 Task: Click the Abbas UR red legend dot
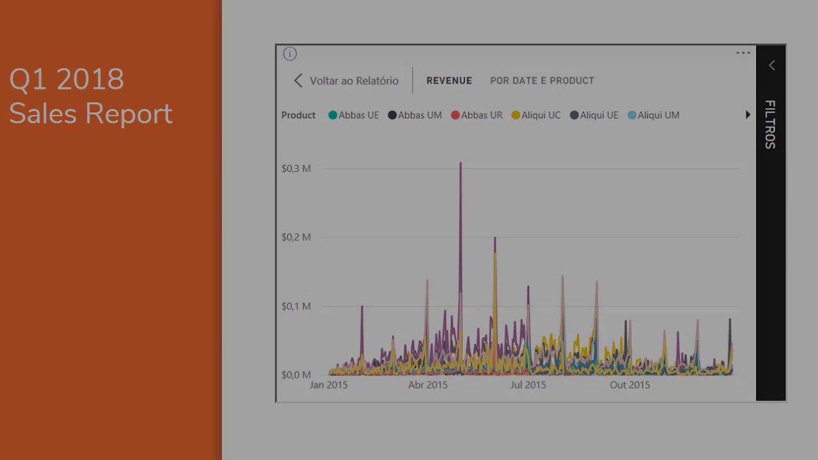click(x=455, y=115)
